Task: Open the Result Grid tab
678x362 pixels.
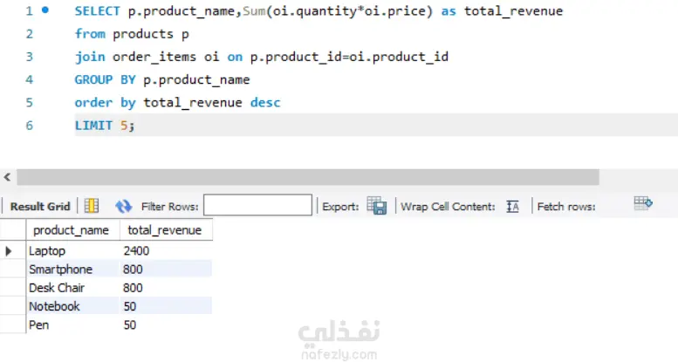Action: 39,207
